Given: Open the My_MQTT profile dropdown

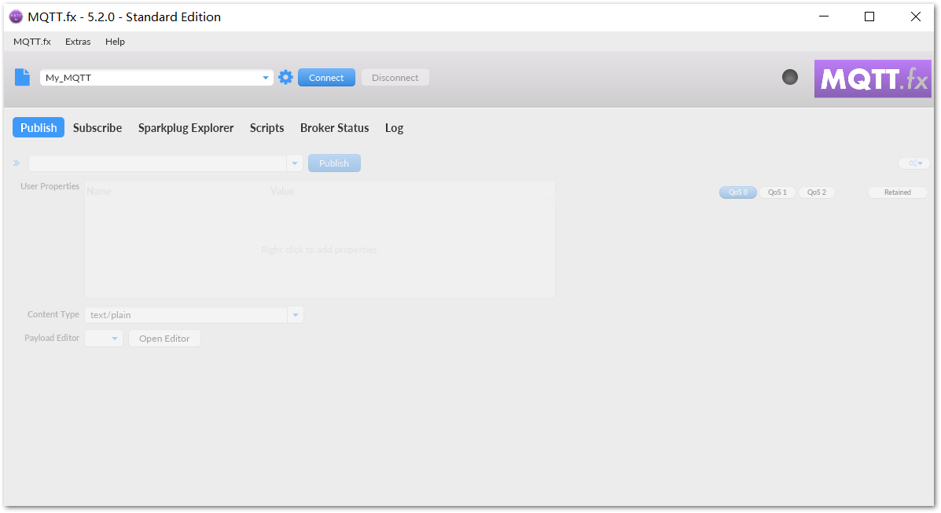Looking at the screenshot, I should click(x=265, y=78).
